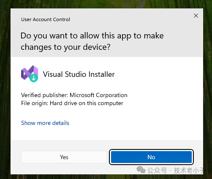Screen dimensions: 212x179
Task: Open the Show more details link
Action: click(x=45, y=123)
